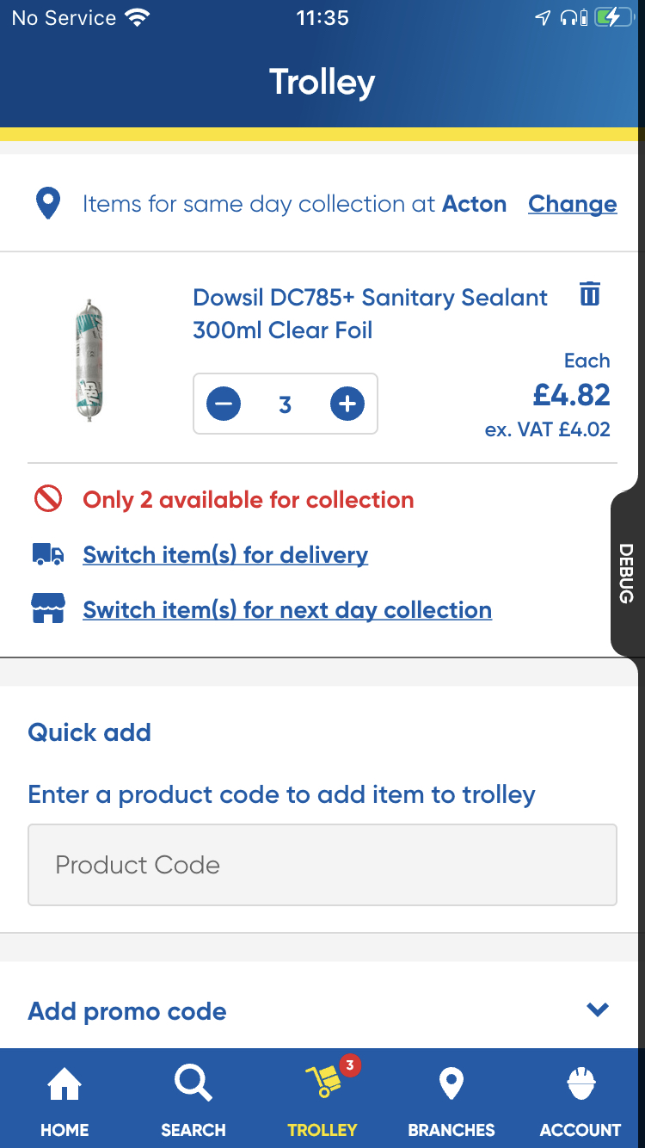The width and height of the screenshot is (645, 1148).
Task: Open the DEBUG side tab
Action: (626, 572)
